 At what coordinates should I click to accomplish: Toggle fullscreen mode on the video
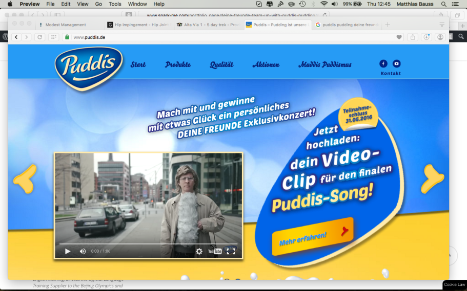coord(231,251)
